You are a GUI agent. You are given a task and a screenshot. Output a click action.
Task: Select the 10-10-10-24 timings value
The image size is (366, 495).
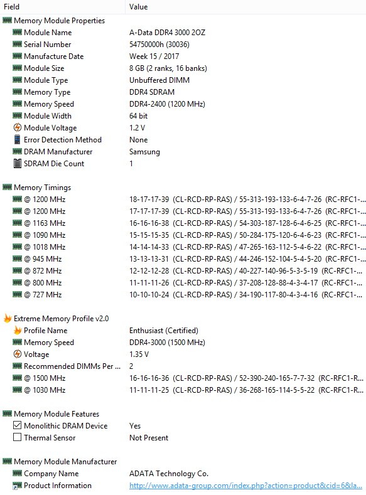245,294
